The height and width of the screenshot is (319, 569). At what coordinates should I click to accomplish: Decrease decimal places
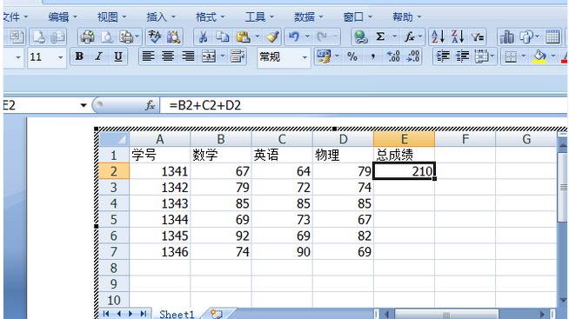coord(413,56)
